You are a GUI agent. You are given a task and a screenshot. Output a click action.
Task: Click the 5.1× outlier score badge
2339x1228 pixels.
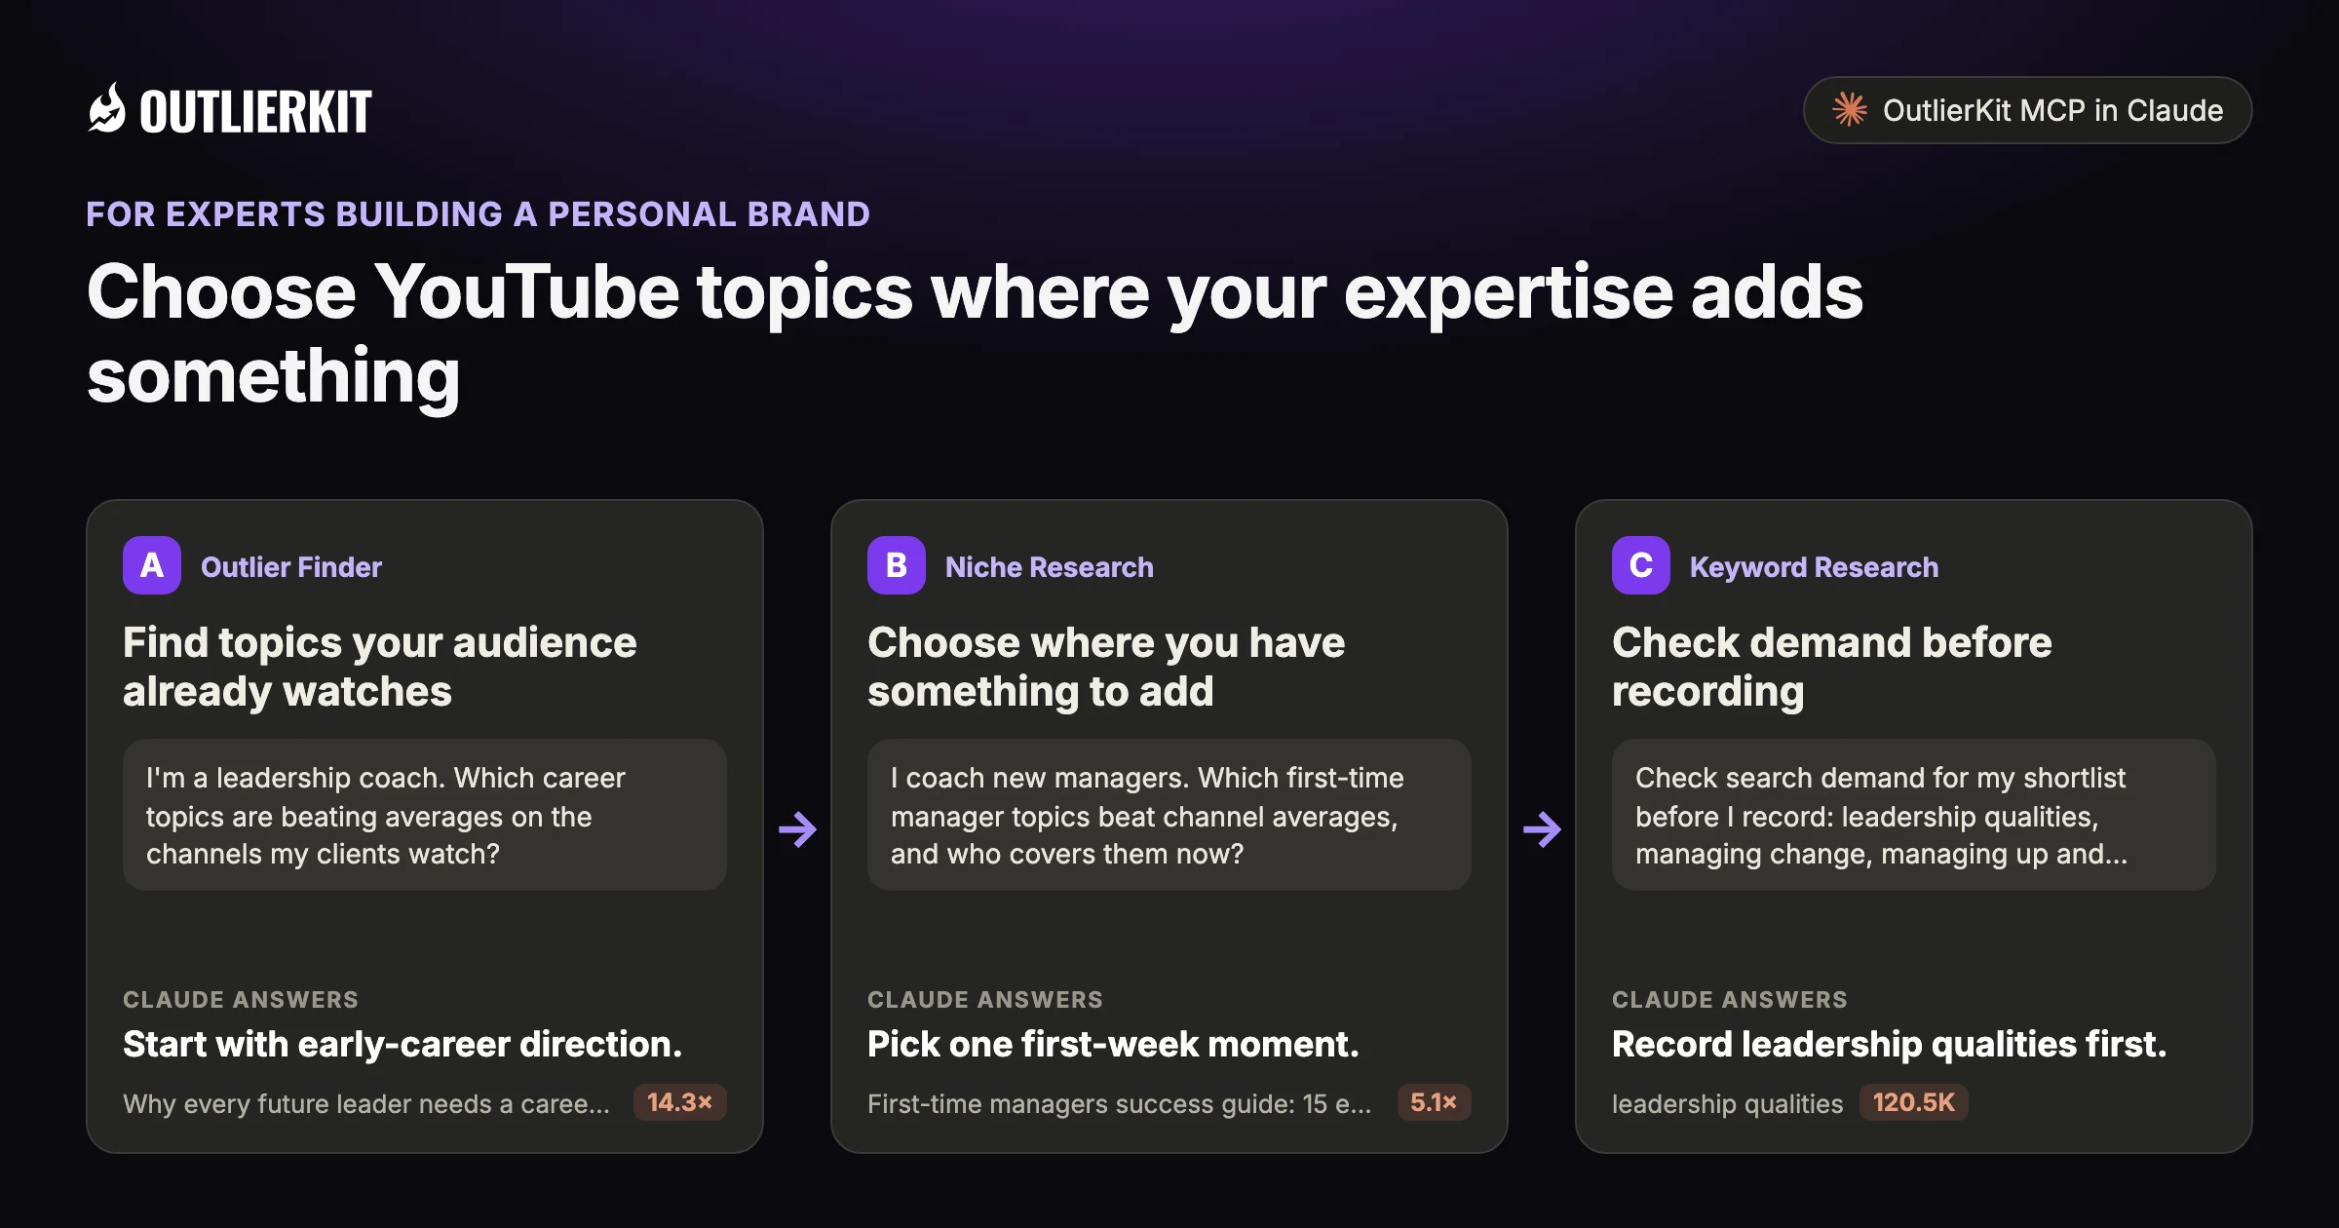[1434, 1102]
